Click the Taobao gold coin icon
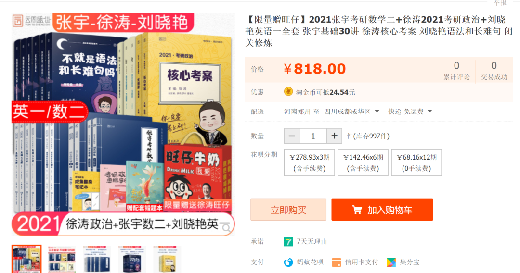This screenshot has width=520, height=273. pyautogui.click(x=288, y=92)
